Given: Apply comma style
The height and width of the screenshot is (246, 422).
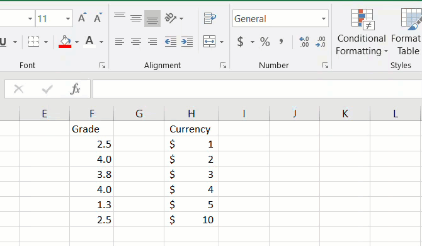Looking at the screenshot, I should click(x=281, y=42).
